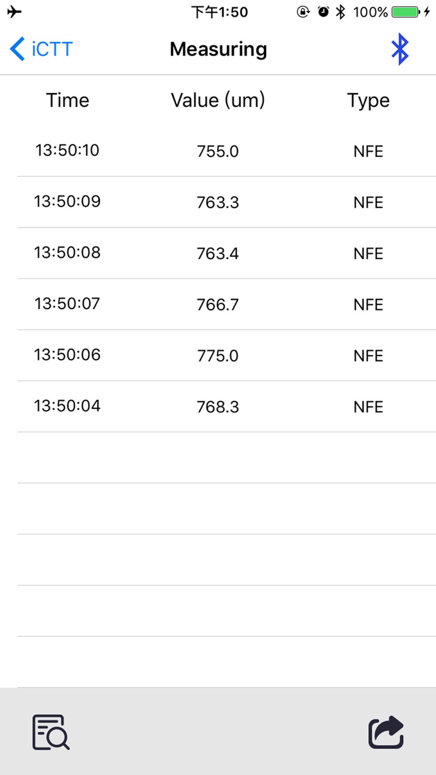The height and width of the screenshot is (775, 436).
Task: Tap the blue Bluetooth icon in navigation bar
Action: point(399,49)
